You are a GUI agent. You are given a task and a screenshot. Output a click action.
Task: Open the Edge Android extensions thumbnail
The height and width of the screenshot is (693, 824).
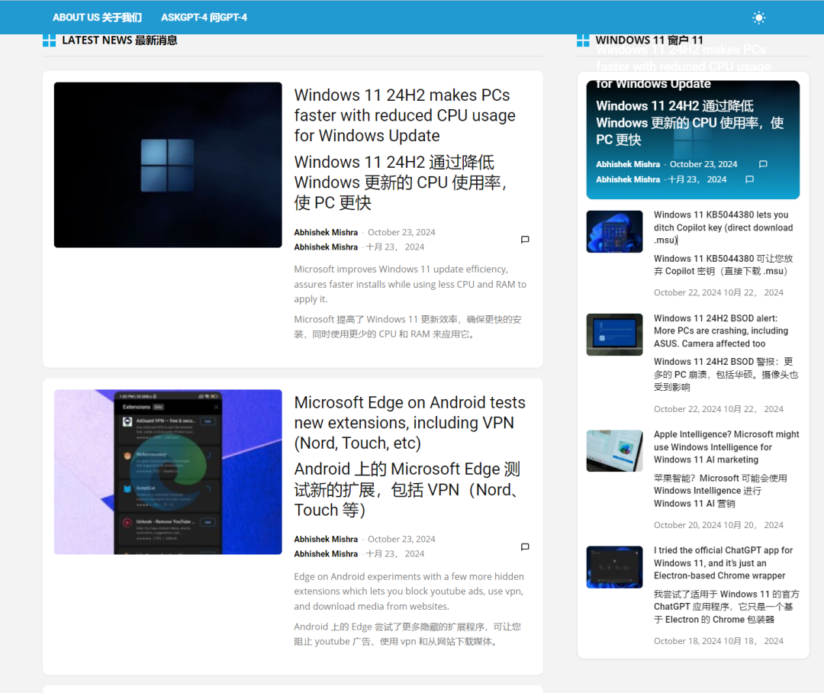click(168, 472)
